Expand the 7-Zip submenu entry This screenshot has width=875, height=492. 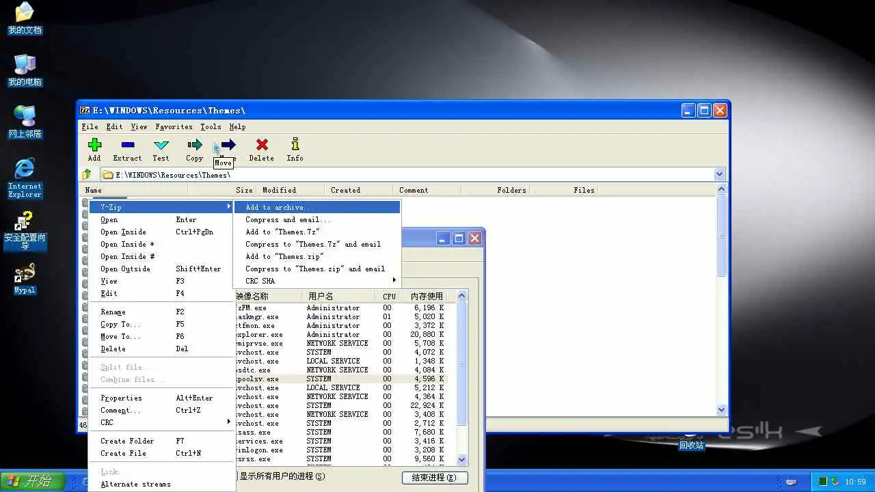click(162, 207)
